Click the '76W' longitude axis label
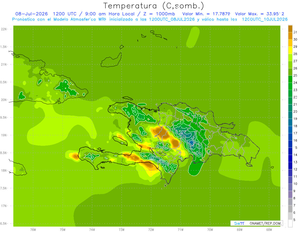 click(x=33, y=230)
